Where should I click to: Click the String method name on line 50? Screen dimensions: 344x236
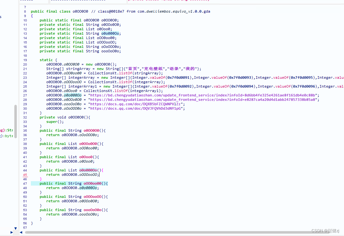(x=92, y=197)
